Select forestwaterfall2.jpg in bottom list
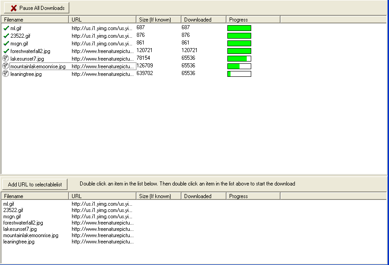This screenshot has height=265, width=389. [x=23, y=223]
